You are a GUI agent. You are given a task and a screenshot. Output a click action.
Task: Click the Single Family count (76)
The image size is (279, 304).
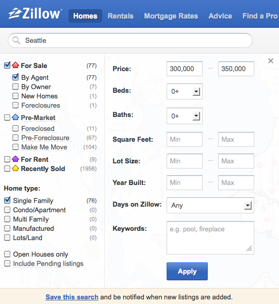tap(91, 200)
